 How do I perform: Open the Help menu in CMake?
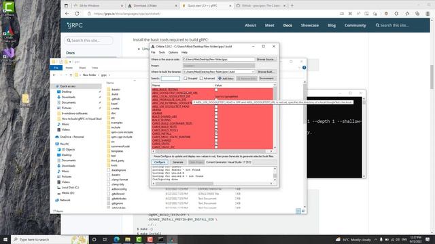pos(184,52)
